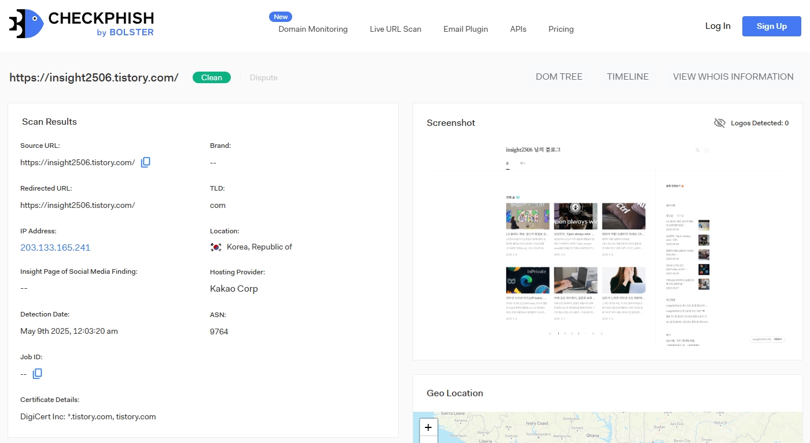Open the DOM TREE view
This screenshot has height=443, width=810.
pos(559,77)
